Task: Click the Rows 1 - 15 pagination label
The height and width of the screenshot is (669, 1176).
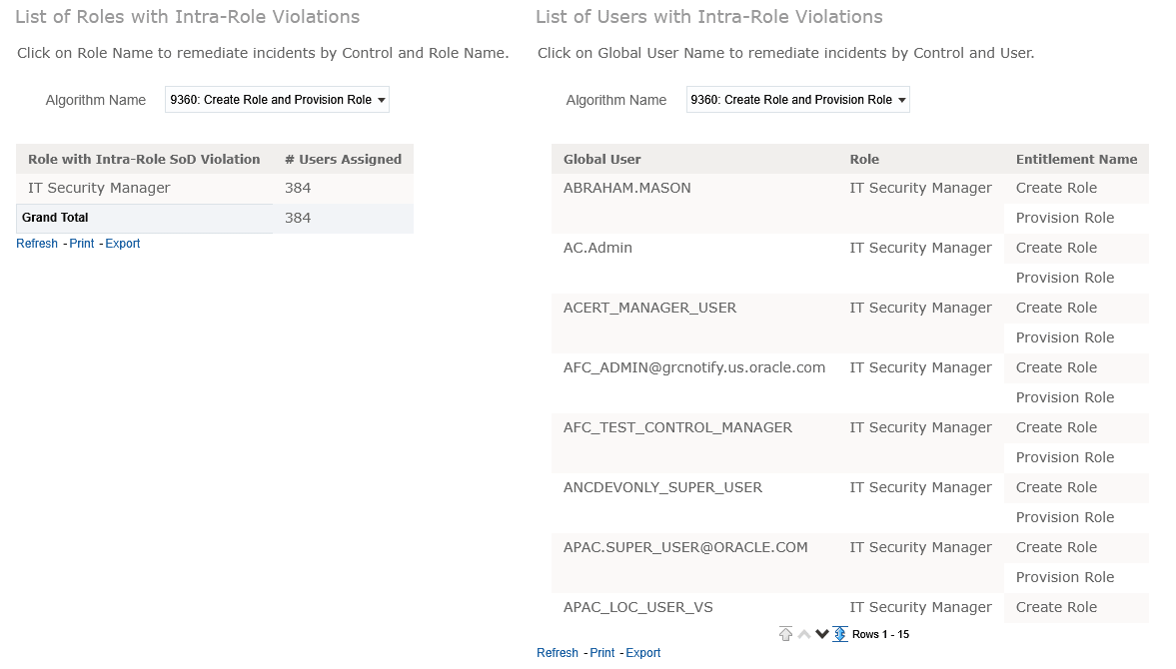Action: click(880, 634)
